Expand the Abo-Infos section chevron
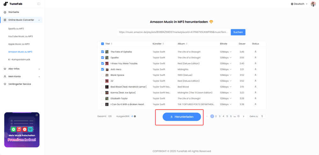319x155 pixels. (39, 69)
